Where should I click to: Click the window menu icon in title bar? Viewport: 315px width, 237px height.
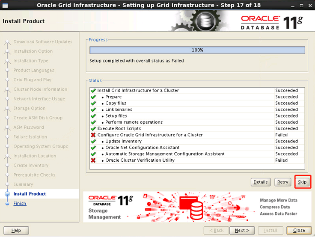coord(5,6)
